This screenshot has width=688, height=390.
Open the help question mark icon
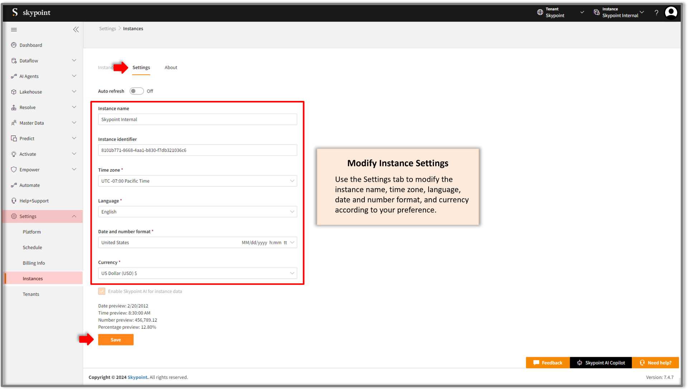pyautogui.click(x=656, y=13)
